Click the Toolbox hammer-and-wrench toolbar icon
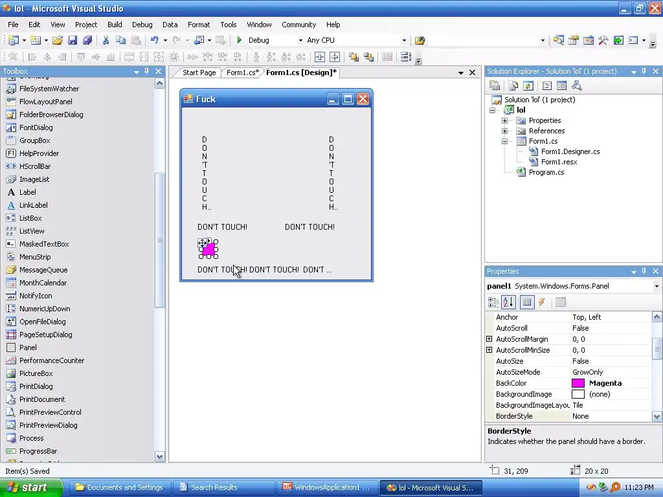Image resolution: width=663 pixels, height=497 pixels. [x=603, y=40]
